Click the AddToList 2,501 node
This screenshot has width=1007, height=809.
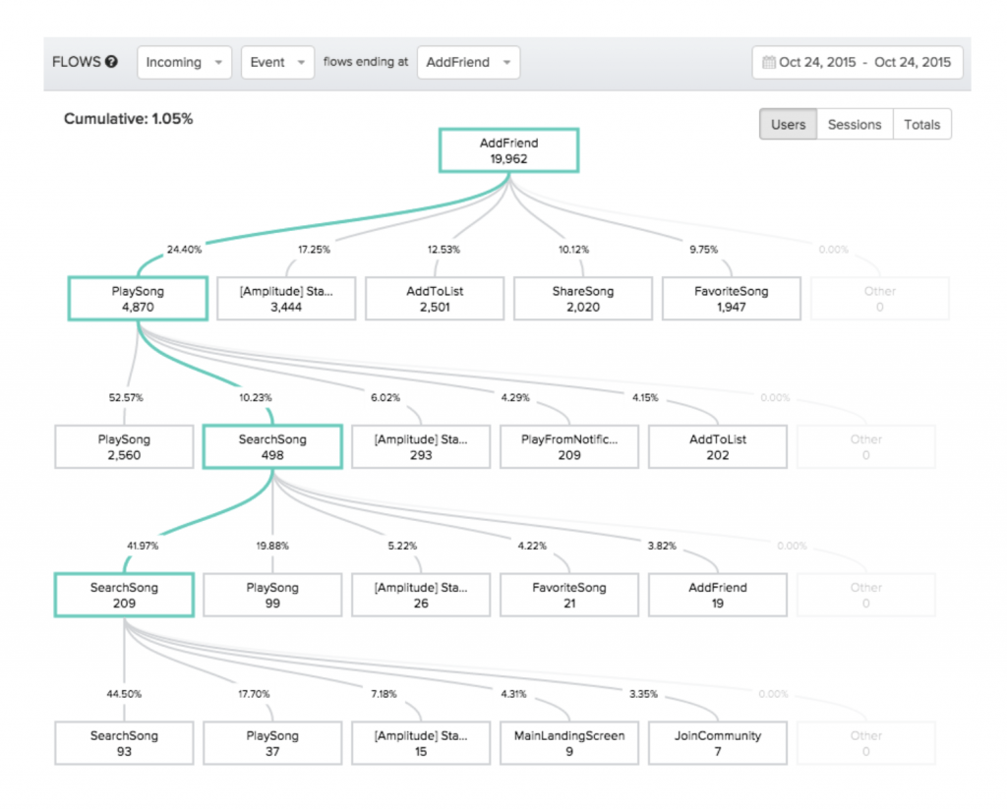(435, 299)
